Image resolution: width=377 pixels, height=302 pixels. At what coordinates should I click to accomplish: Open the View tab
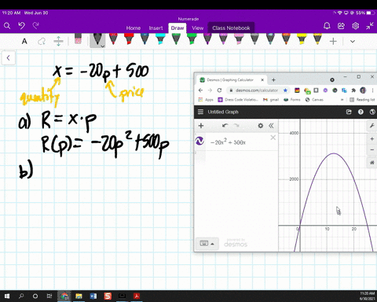click(x=197, y=28)
